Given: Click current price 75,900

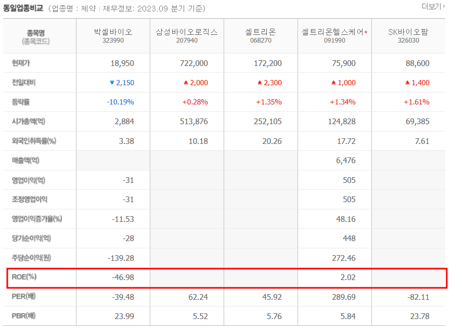Looking at the screenshot, I should (x=344, y=63).
